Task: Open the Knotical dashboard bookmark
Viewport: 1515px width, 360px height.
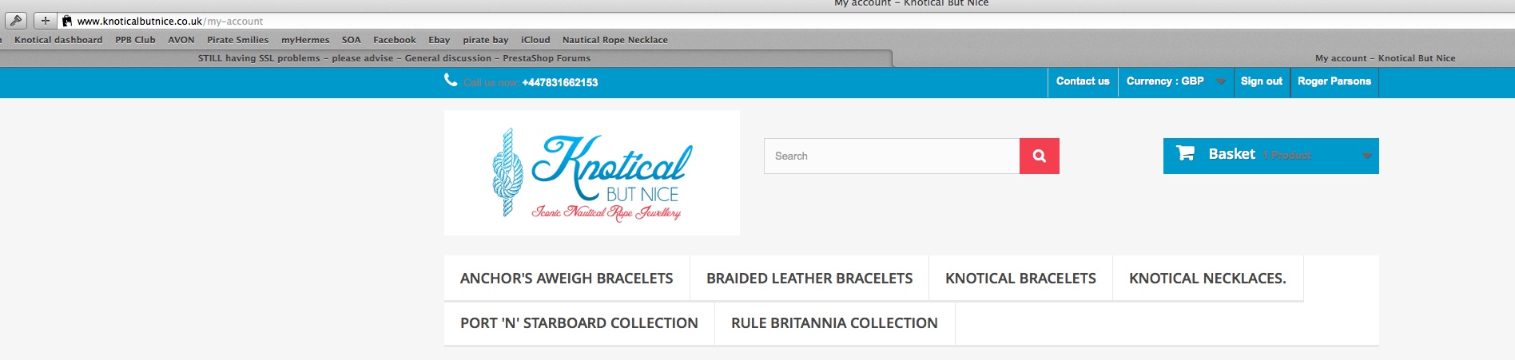Action: point(58,40)
